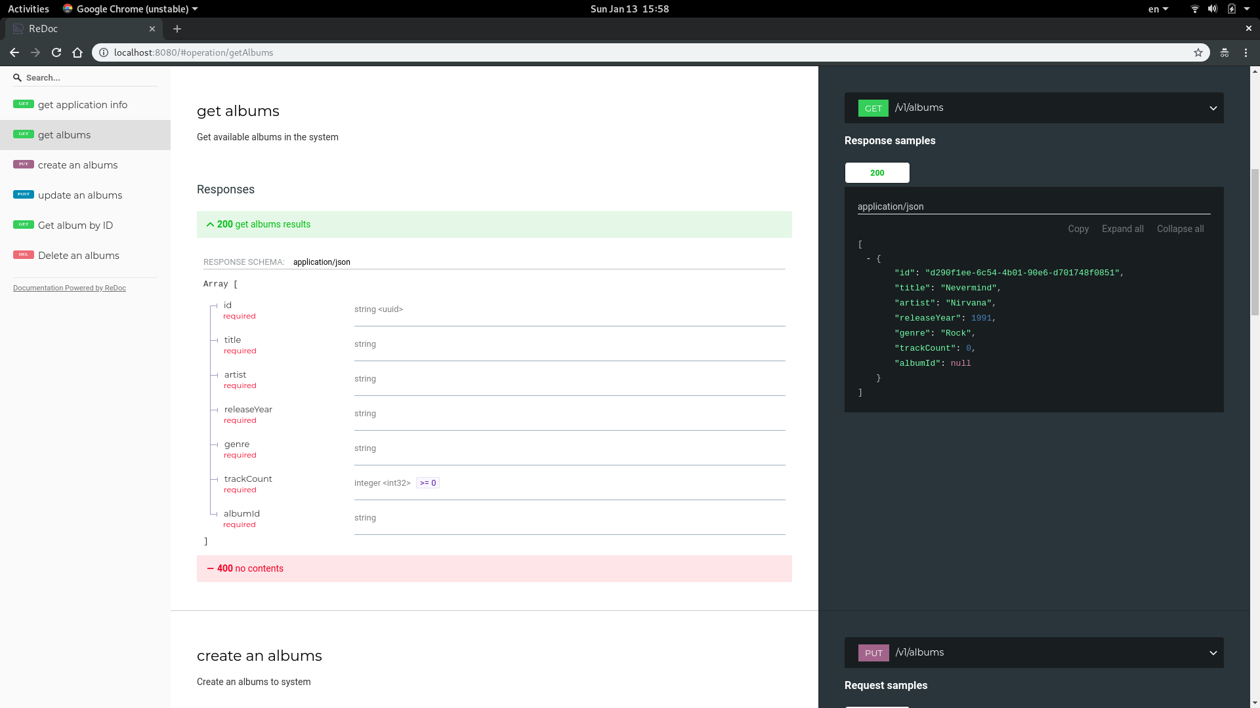Collapse JSON object with minus toggle
Viewport: 1260px width, 708px height.
pyautogui.click(x=869, y=259)
